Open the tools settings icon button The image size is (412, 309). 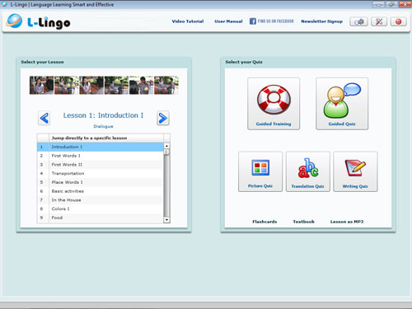(x=379, y=21)
